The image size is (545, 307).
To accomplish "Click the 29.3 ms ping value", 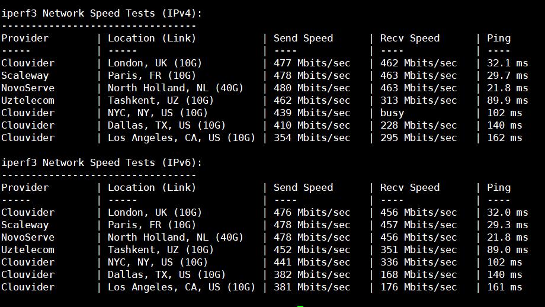I will pyautogui.click(x=507, y=225).
